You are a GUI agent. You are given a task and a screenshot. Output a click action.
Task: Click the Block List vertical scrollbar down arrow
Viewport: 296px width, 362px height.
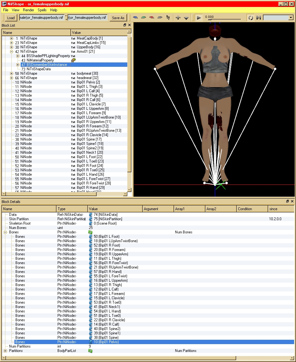pos(129,190)
